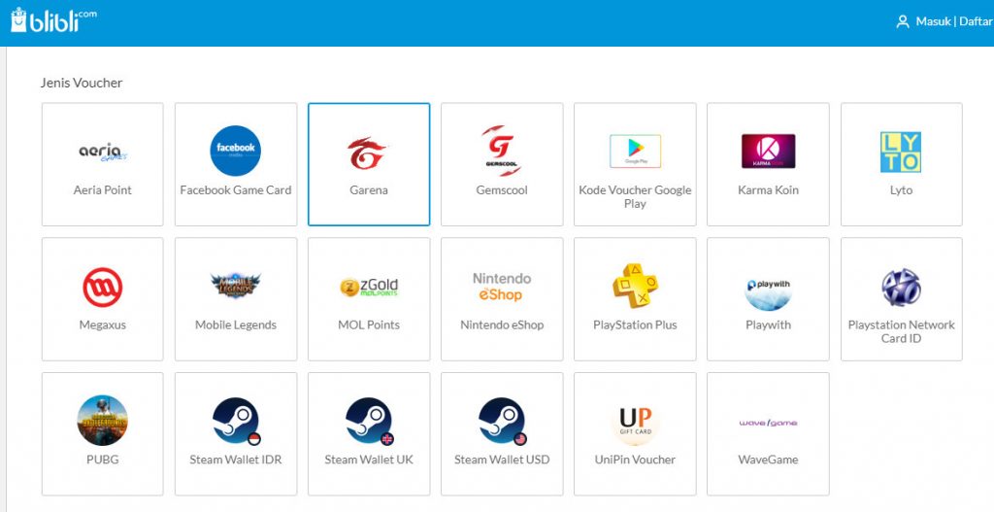
Task: Pick the PUBG artwork icon
Action: coord(103,421)
